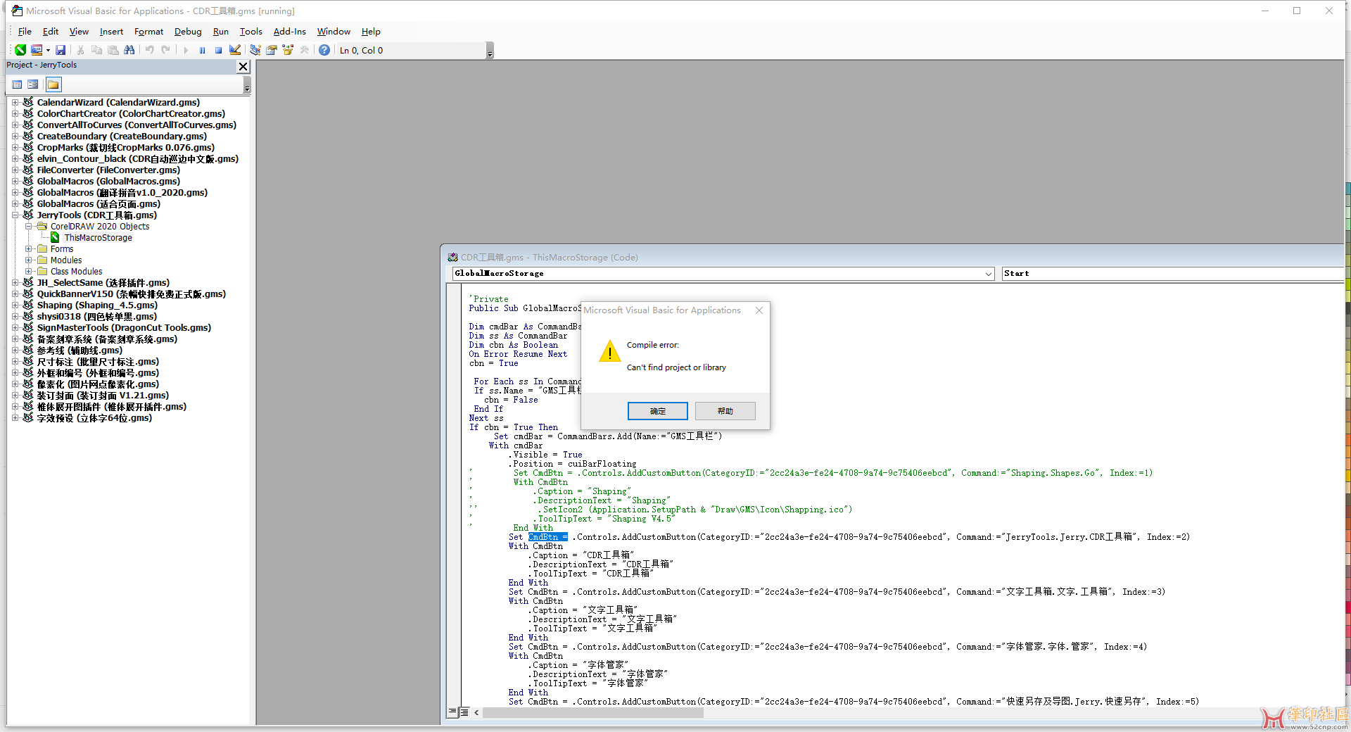Click 确定 button in the error dialog
Screen dimensions: 1351x732
(x=657, y=411)
